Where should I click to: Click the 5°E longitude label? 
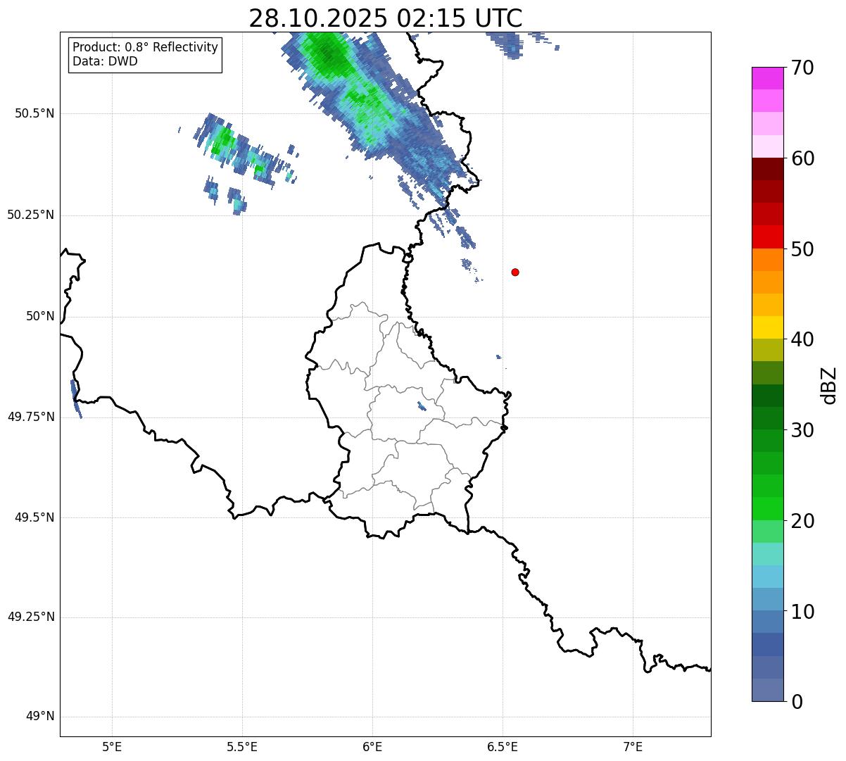click(112, 748)
